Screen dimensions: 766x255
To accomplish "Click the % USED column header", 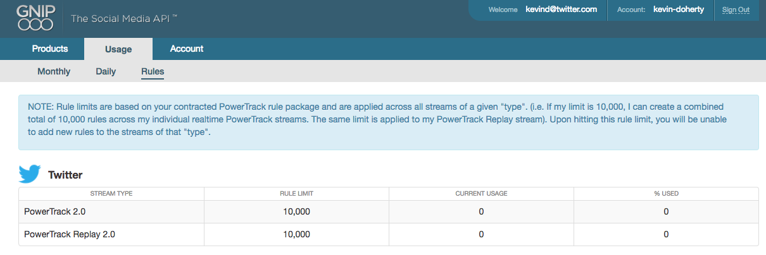I will 666,193.
